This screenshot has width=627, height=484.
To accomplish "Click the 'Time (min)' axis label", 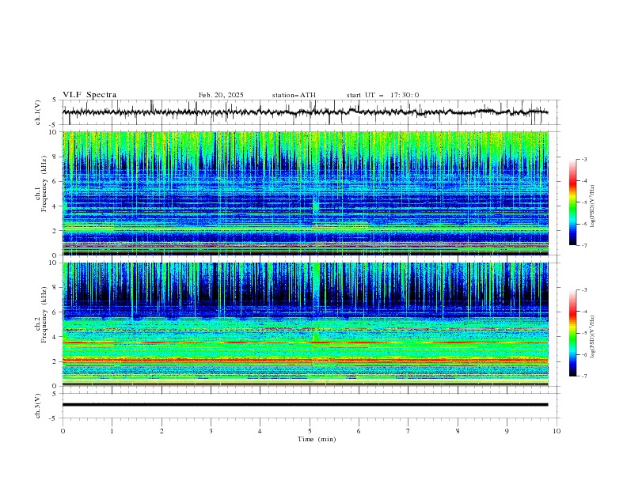I will click(317, 439).
